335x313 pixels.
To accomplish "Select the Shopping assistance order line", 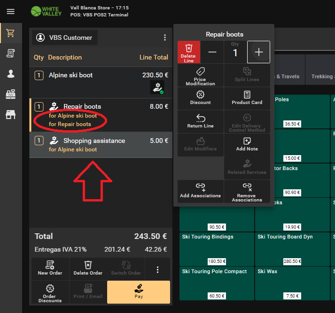I will coord(101,145).
